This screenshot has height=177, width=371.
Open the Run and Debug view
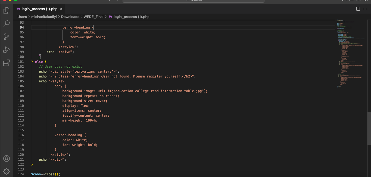pos(7,50)
